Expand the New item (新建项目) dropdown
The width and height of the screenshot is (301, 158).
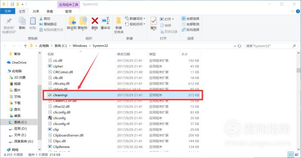click(135, 19)
